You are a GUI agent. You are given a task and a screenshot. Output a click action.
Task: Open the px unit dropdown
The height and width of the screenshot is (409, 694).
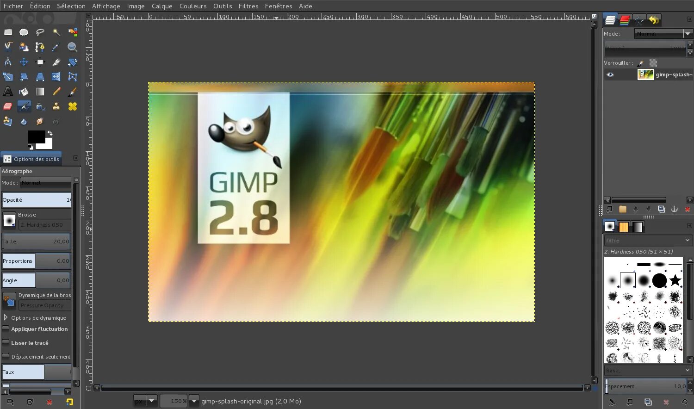[x=146, y=401]
